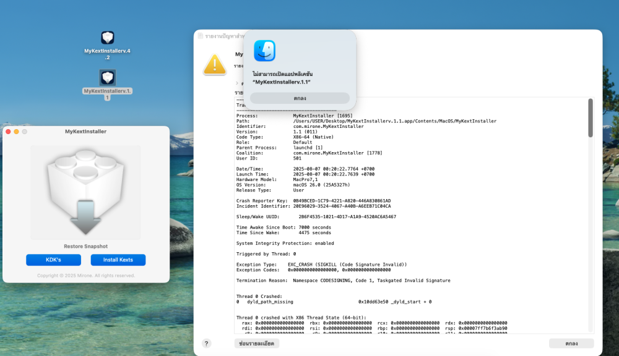Click "MyKextInstallerv.1.1" name in alert

click(282, 82)
